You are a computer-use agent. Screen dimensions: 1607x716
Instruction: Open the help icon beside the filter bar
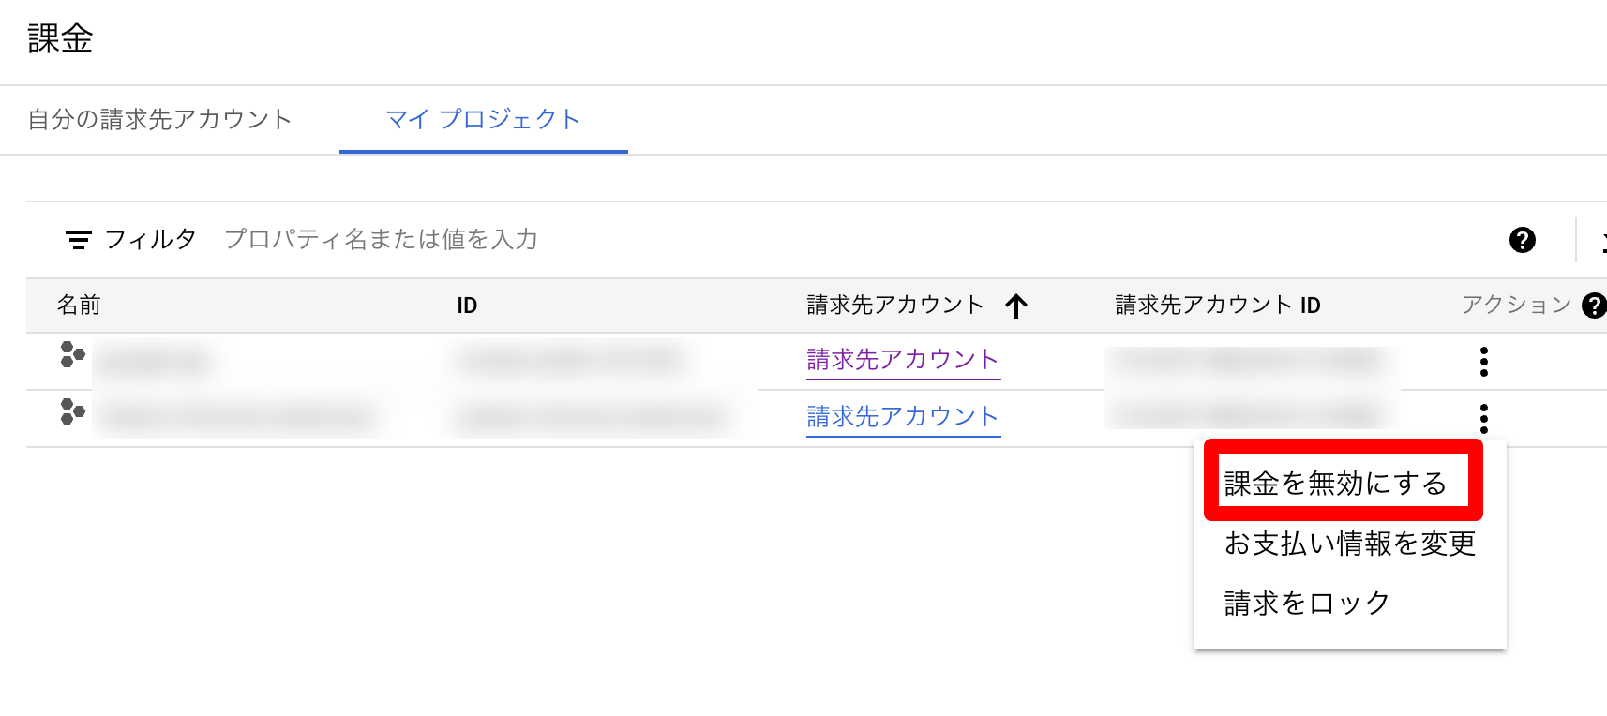[x=1524, y=240]
